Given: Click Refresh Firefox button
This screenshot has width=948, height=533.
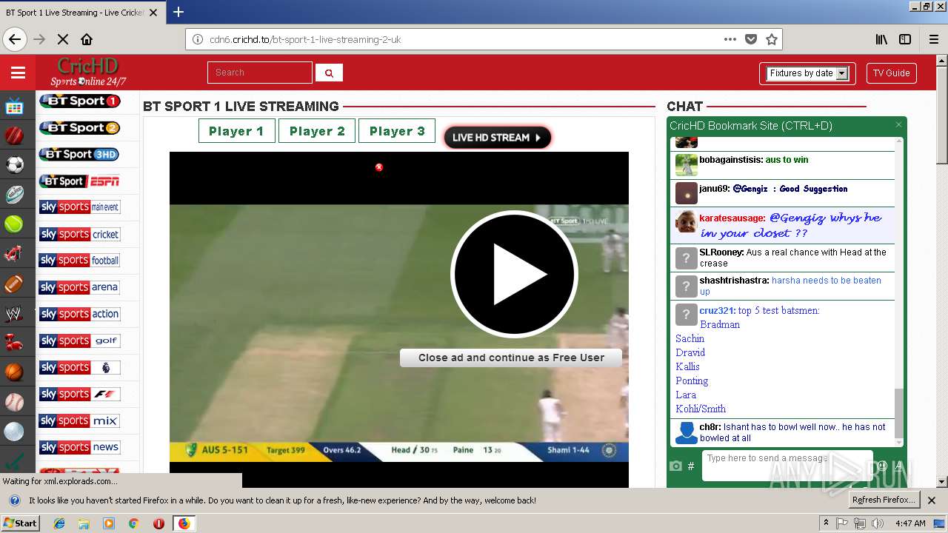Looking at the screenshot, I should [x=884, y=500].
